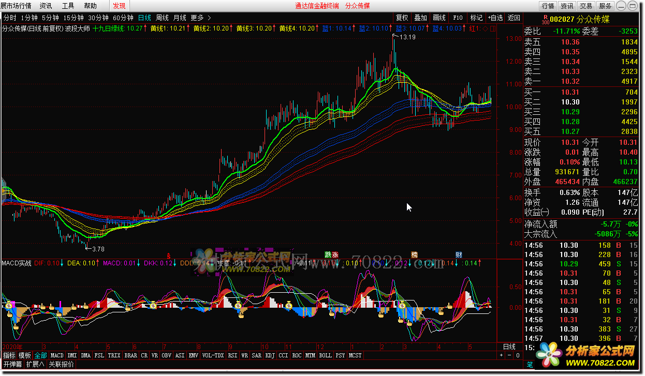Select the 5分钟 period
This screenshot has height=376, width=645.
click(50, 18)
